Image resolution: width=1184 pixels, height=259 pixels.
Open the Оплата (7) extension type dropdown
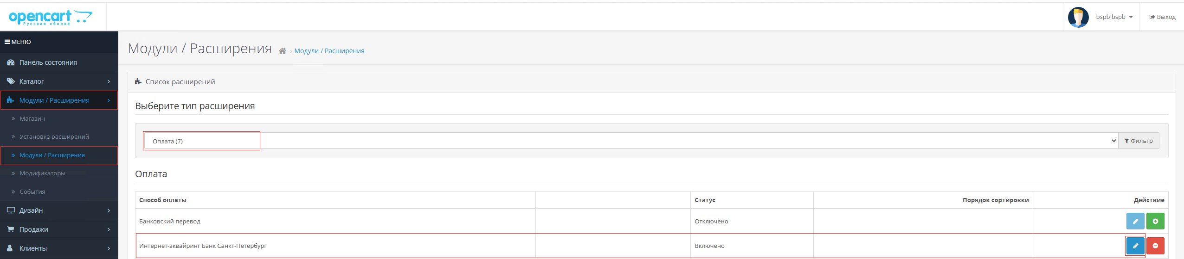click(631, 141)
